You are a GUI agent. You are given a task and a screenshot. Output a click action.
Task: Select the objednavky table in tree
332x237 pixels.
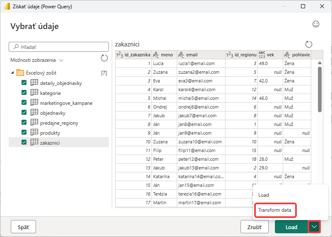click(53, 113)
